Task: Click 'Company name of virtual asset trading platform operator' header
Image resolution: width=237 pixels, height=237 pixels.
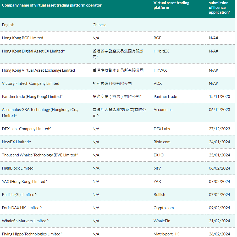Action: coord(52,5)
